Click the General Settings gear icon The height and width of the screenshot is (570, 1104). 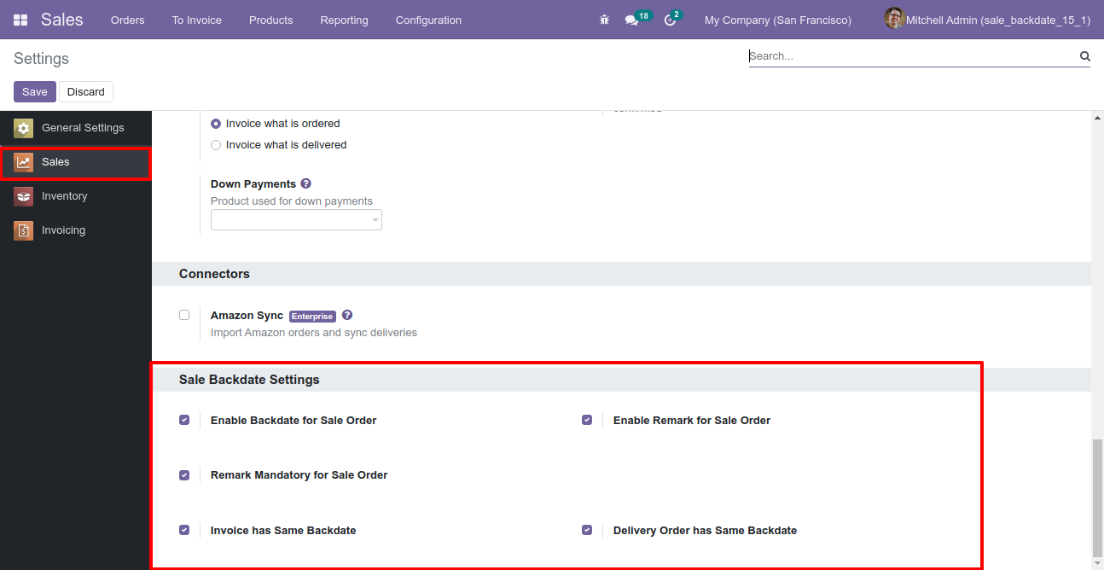point(24,128)
